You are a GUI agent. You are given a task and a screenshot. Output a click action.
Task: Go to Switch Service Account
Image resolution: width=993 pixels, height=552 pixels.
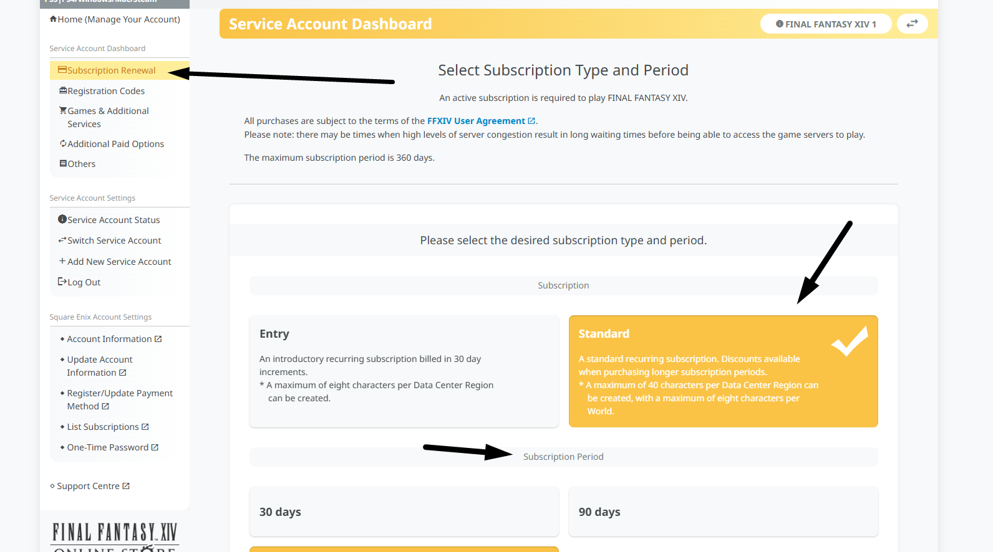click(x=114, y=240)
